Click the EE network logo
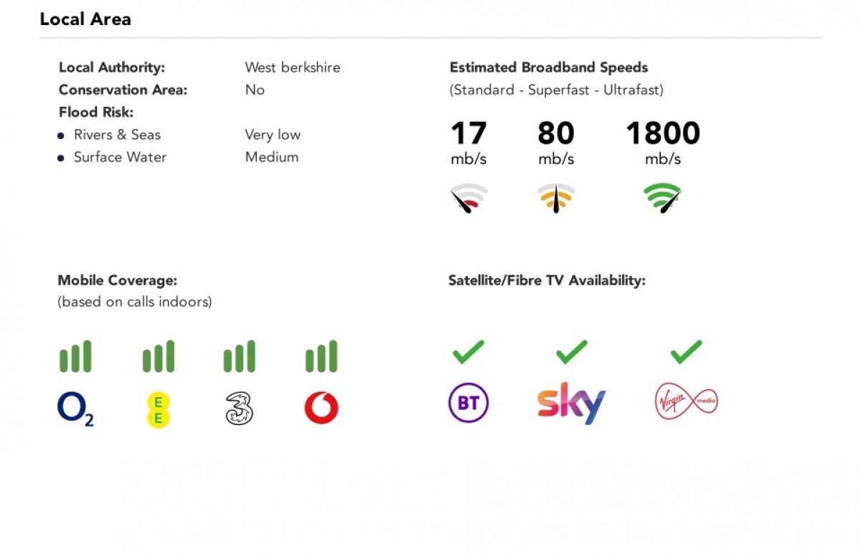 (x=159, y=409)
